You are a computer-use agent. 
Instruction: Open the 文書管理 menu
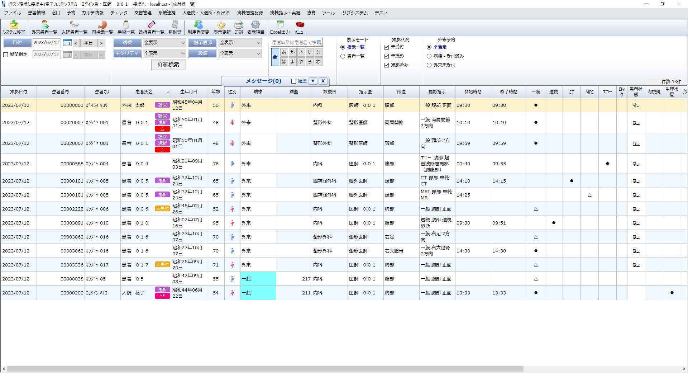143,13
